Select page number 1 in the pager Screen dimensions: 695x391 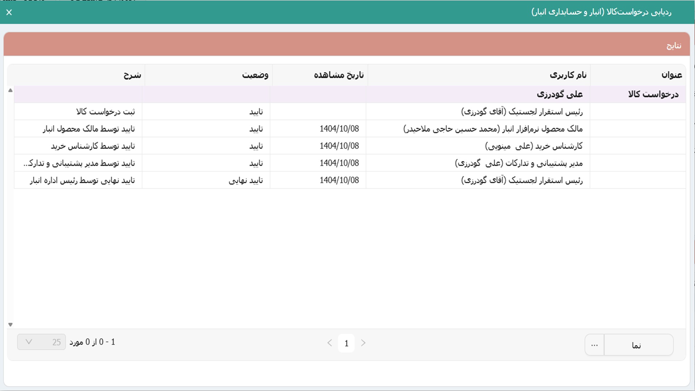pos(346,343)
